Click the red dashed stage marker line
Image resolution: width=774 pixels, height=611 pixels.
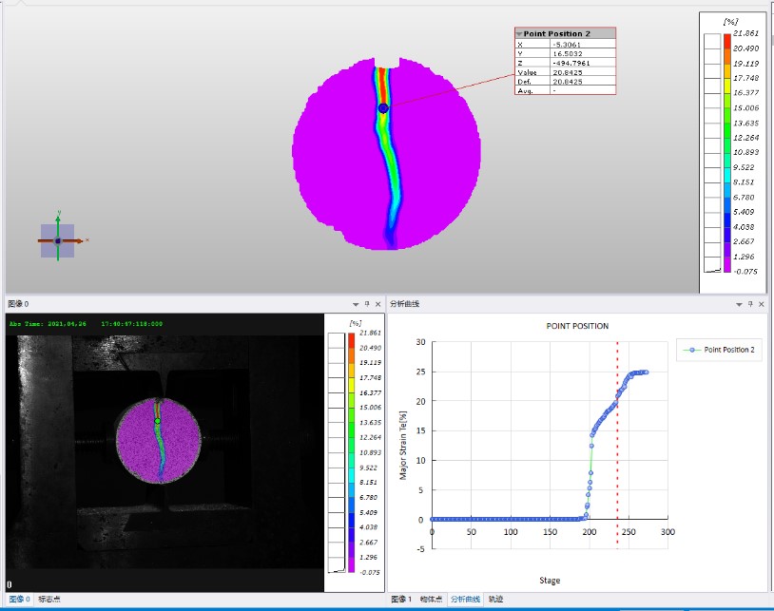[x=618, y=447]
